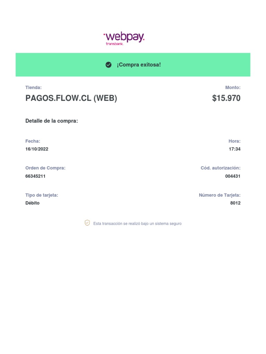Viewport: 266px width, 354px height.
Task: Click the Monto label
Action: [x=233, y=88]
